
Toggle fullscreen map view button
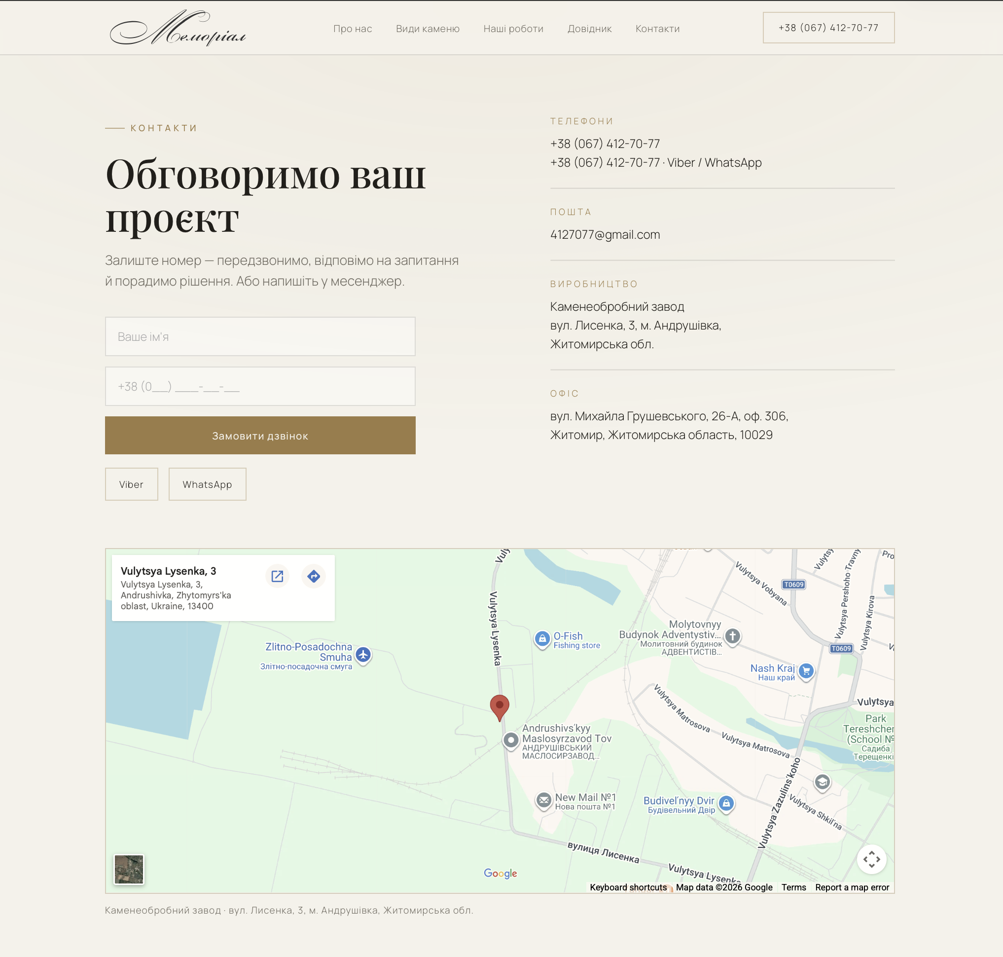[871, 859]
